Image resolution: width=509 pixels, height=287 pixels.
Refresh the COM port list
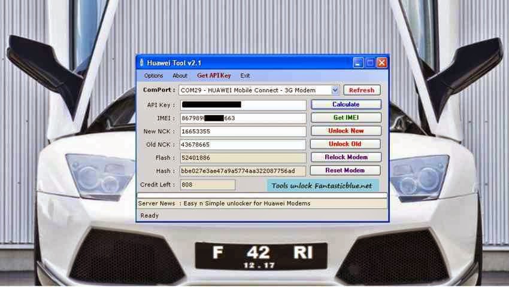pyautogui.click(x=362, y=90)
